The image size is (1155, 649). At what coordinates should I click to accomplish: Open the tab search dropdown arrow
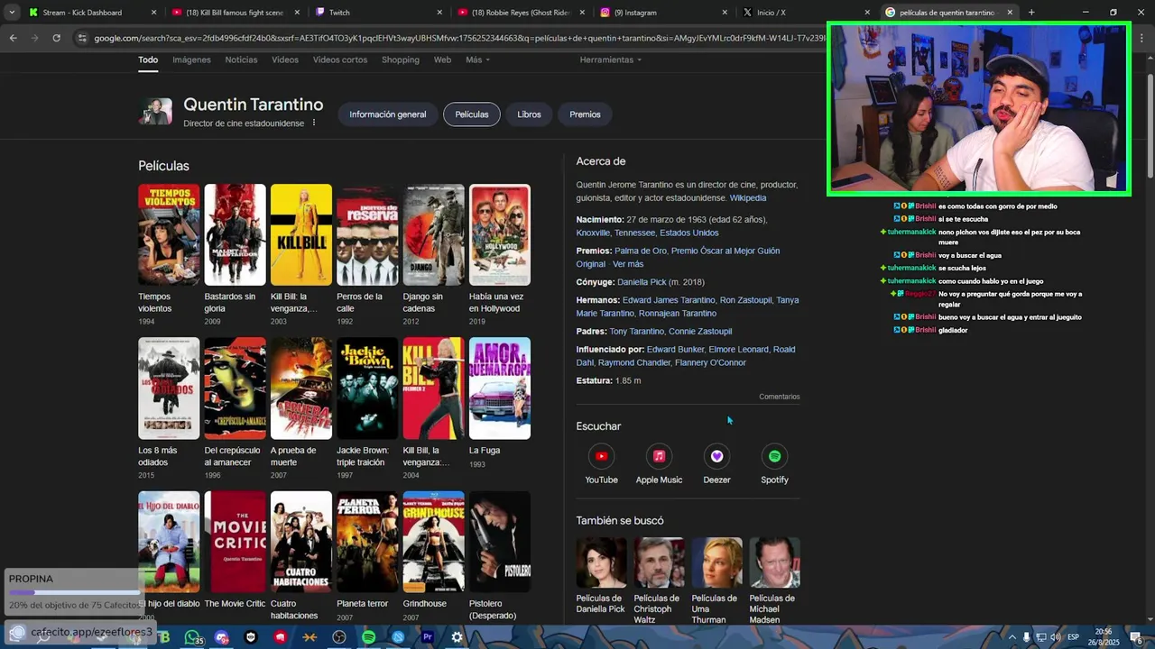(x=12, y=13)
